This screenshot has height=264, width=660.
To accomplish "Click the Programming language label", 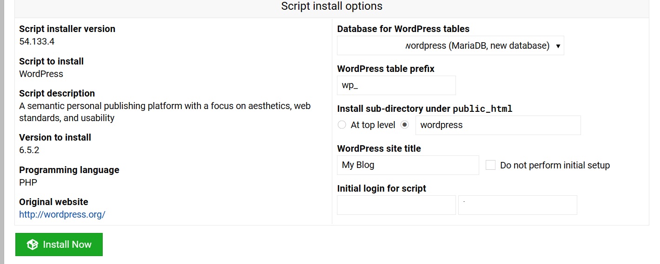I will click(69, 170).
